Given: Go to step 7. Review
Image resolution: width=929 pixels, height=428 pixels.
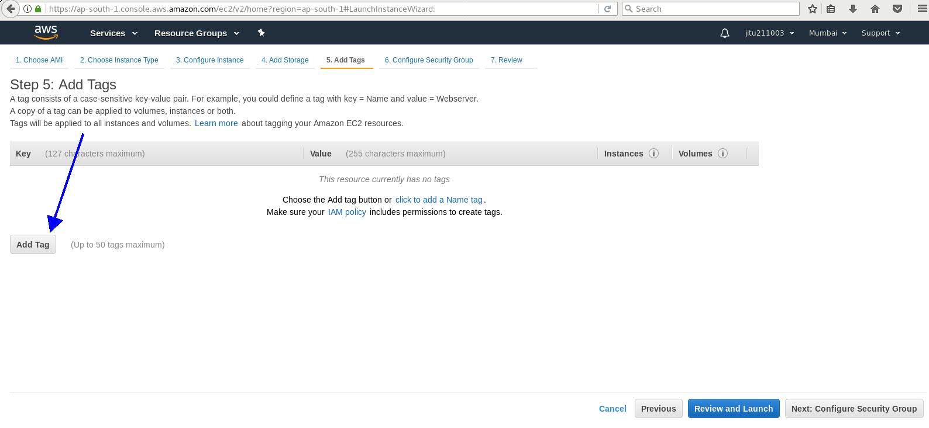Looking at the screenshot, I should pos(507,60).
